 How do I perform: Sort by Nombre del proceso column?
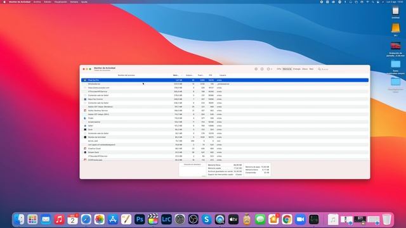[x=126, y=75]
